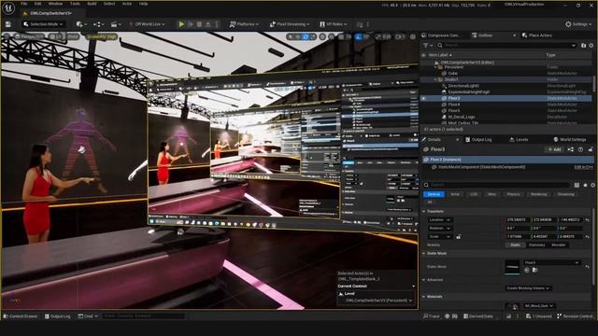This screenshot has width=598, height=336.
Task: Click the Add button in Details
Action: coord(554,149)
